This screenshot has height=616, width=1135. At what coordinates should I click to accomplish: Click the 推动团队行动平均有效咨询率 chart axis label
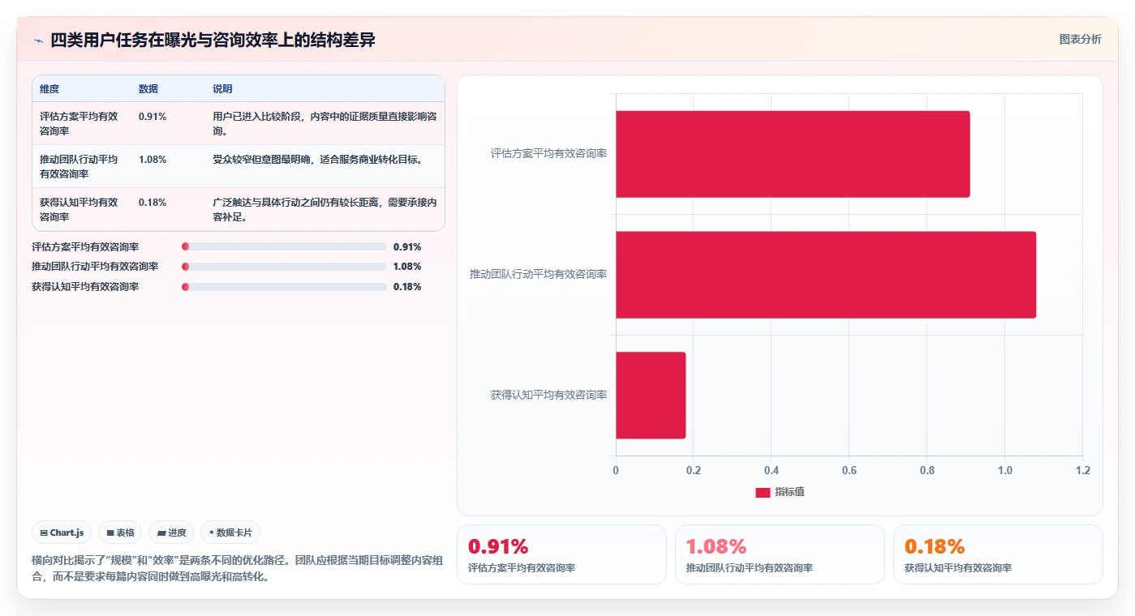point(538,274)
